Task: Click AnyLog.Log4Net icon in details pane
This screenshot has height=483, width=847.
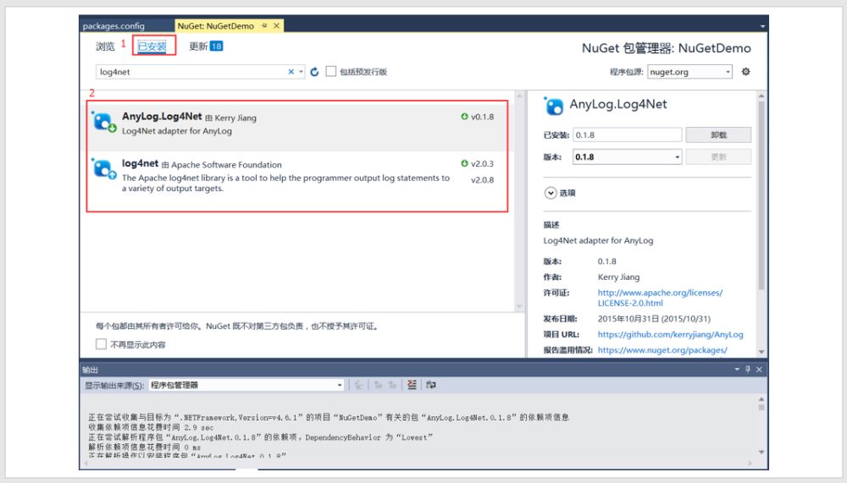Action: tap(554, 106)
